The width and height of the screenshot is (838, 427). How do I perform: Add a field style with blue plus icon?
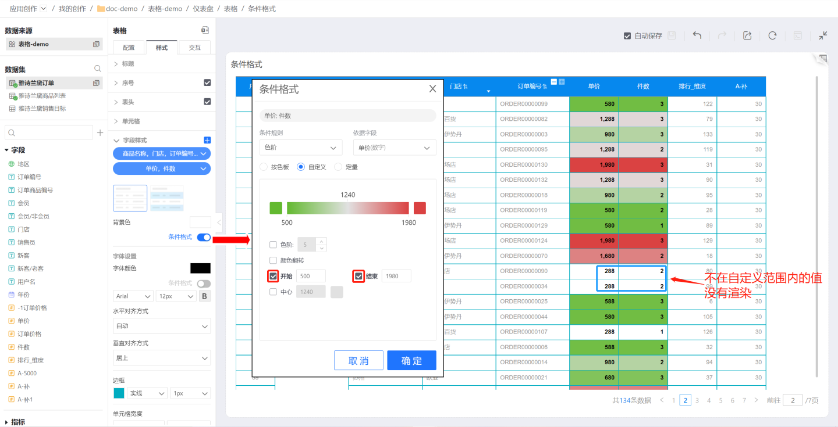click(x=207, y=140)
